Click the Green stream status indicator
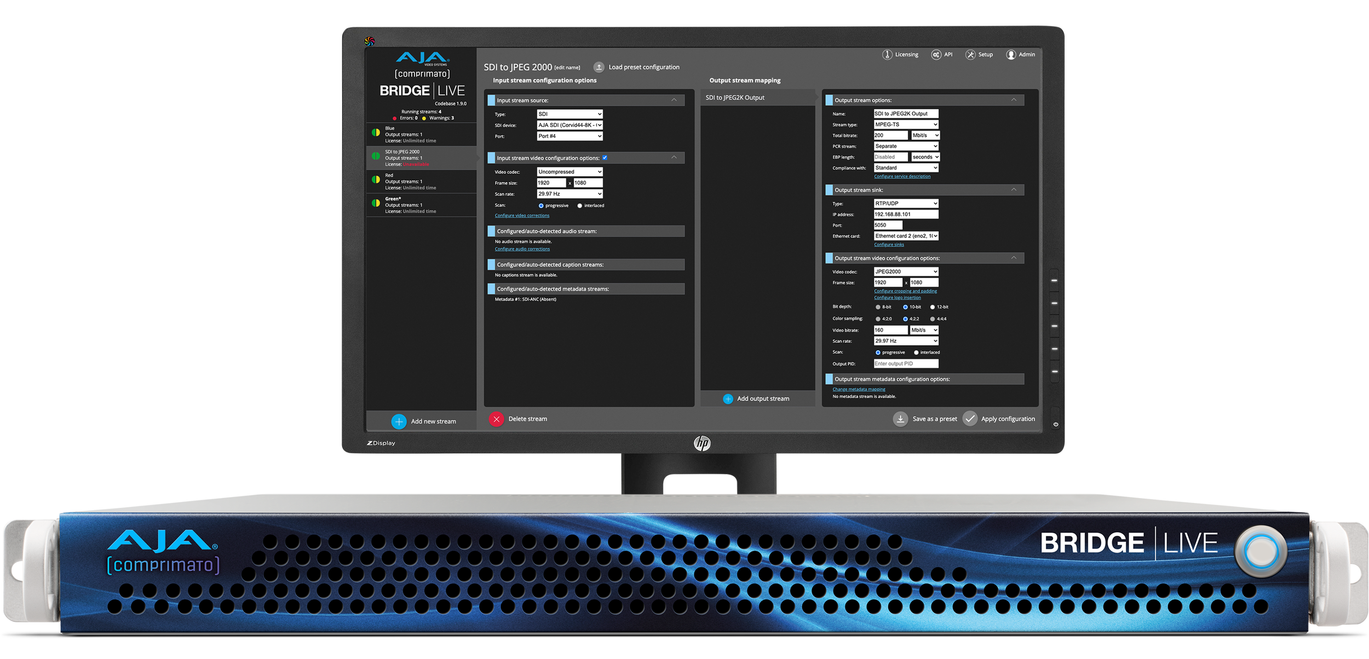1369x659 pixels. (376, 203)
